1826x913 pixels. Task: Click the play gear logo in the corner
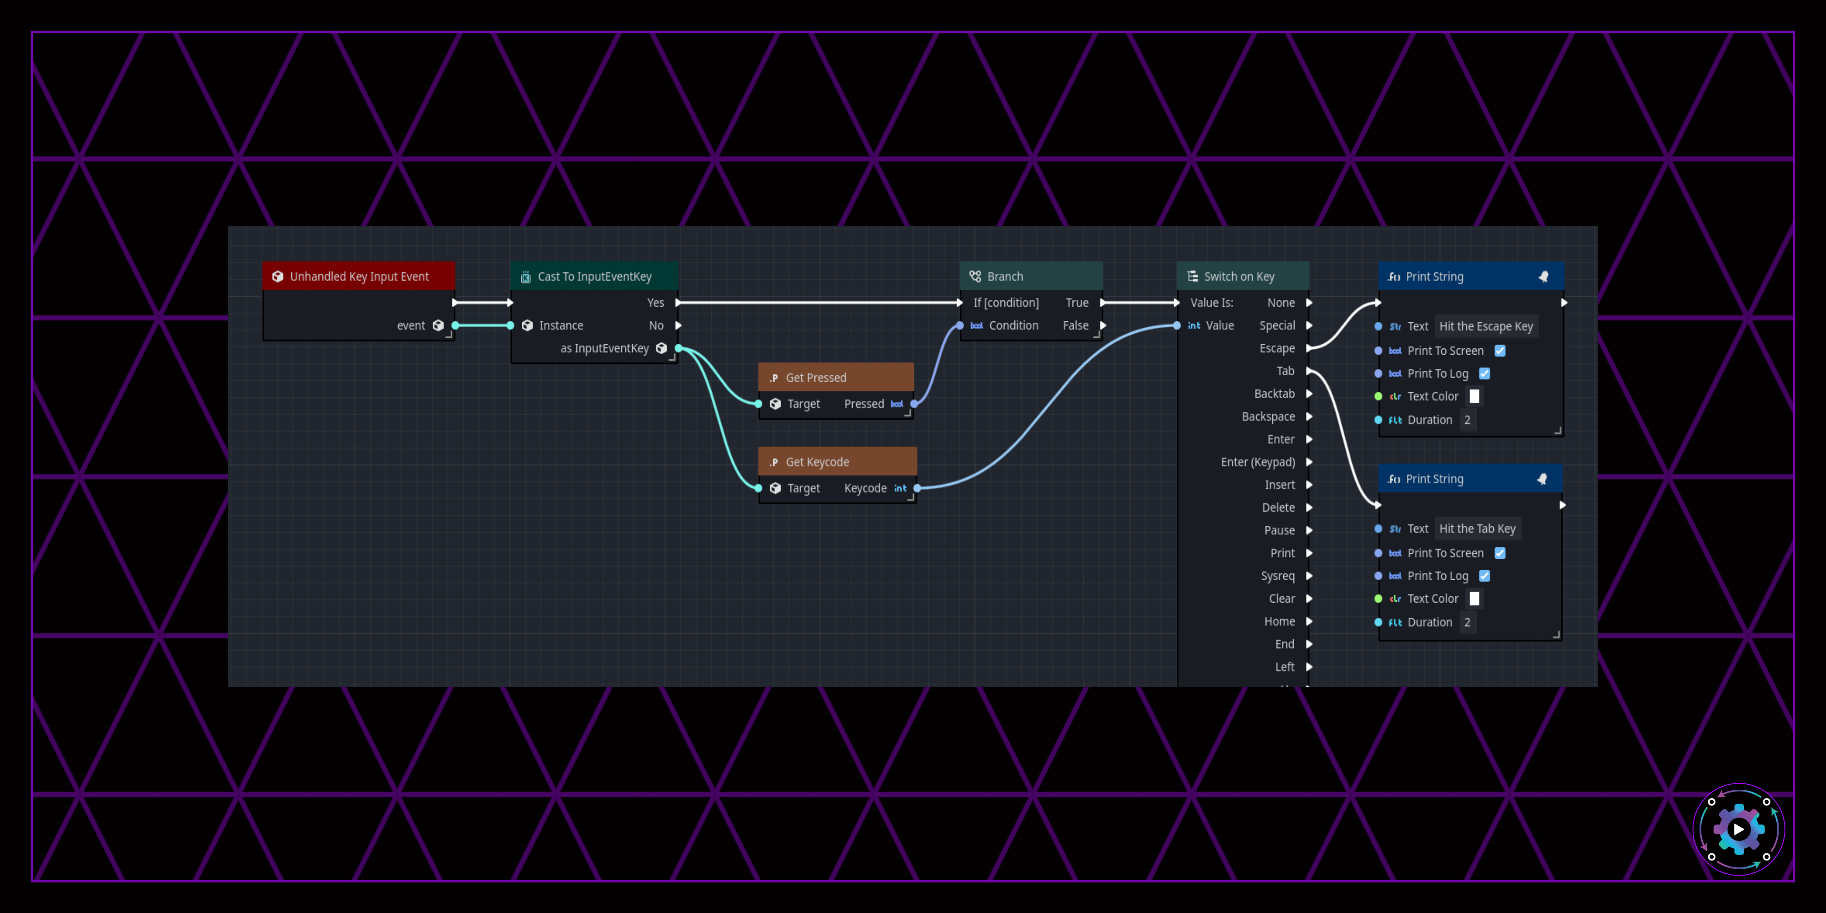point(1738,829)
